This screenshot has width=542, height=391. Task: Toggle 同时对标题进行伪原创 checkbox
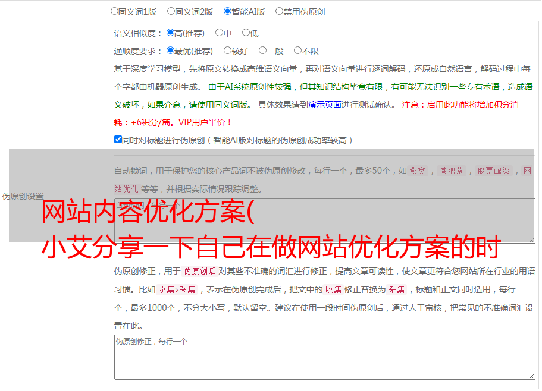[118, 140]
